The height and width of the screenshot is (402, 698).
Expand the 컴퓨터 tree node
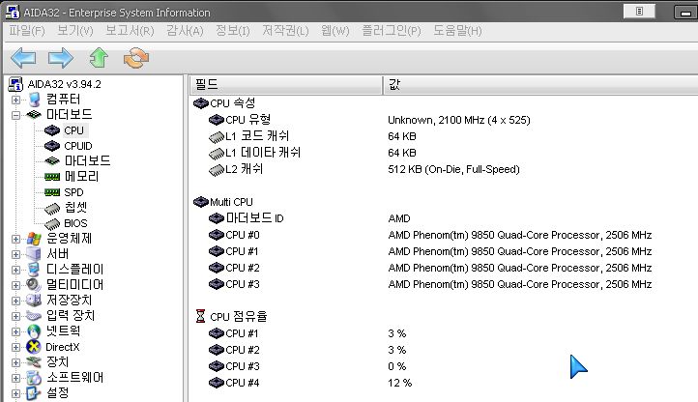coord(15,100)
